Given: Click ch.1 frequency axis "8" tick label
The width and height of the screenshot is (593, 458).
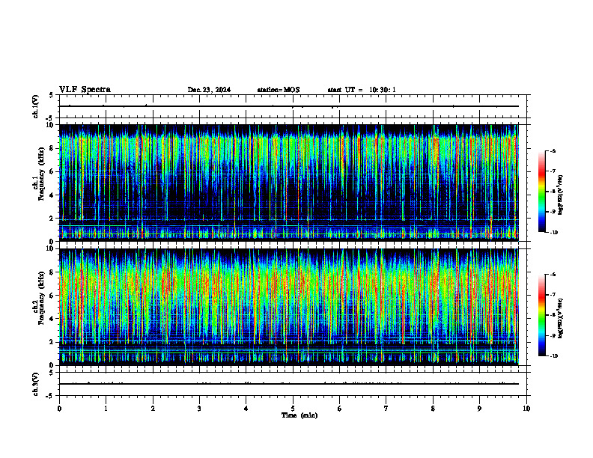Looking at the screenshot, I should click(52, 148).
